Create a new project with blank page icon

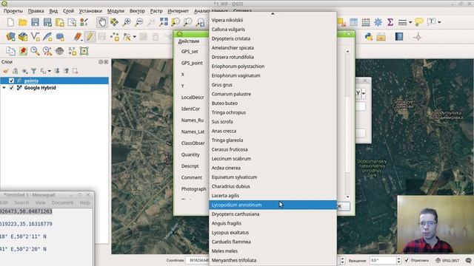pyautogui.click(x=10, y=22)
